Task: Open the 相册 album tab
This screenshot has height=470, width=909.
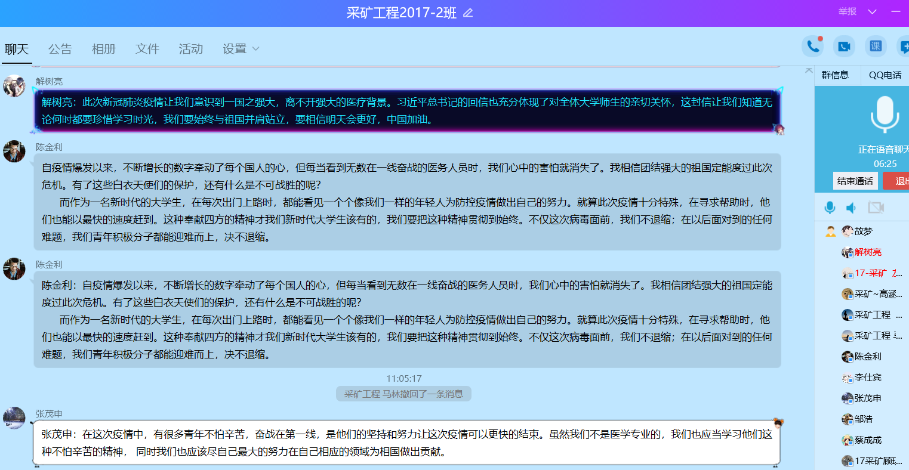Action: click(104, 49)
